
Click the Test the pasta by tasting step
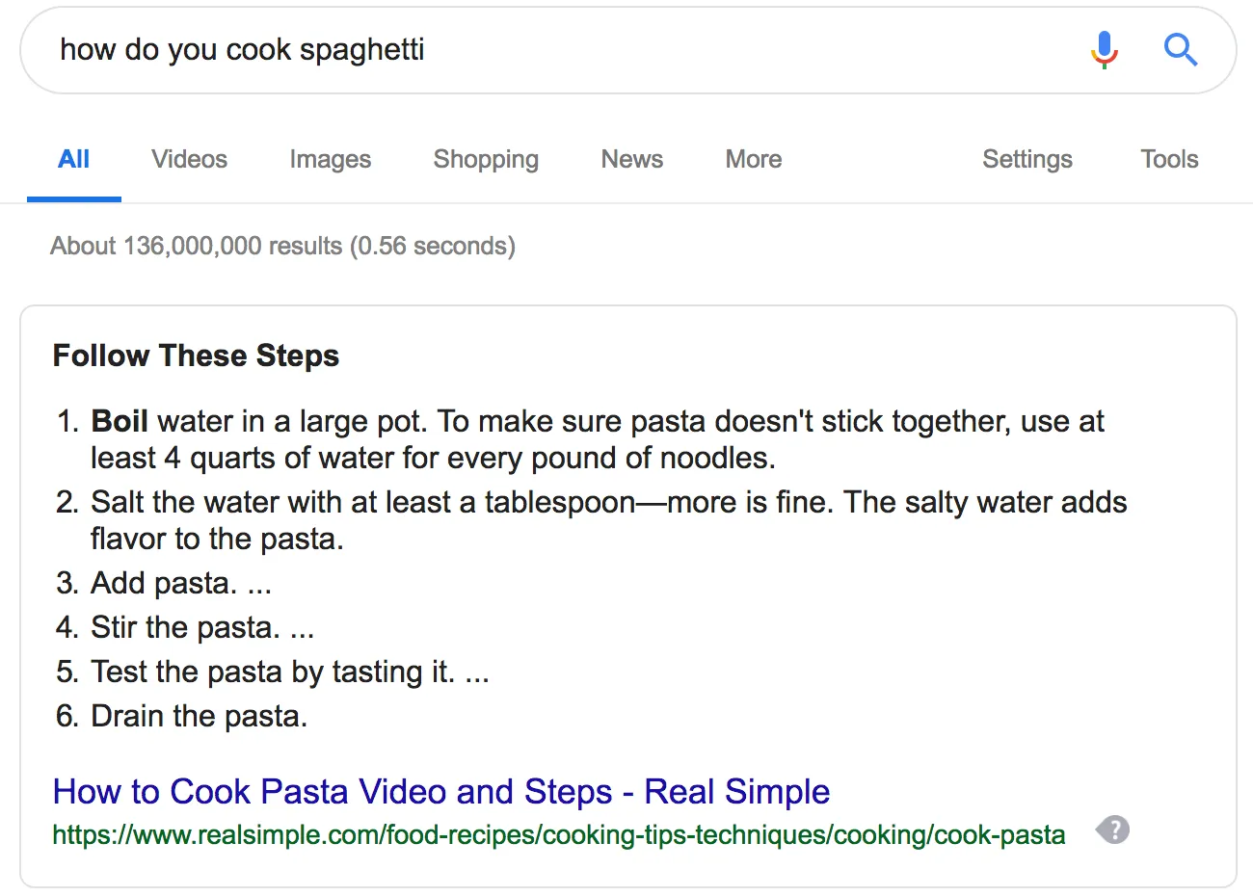pos(273,672)
